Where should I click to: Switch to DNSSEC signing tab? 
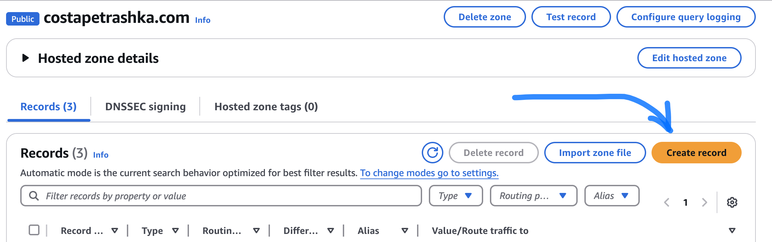(145, 107)
